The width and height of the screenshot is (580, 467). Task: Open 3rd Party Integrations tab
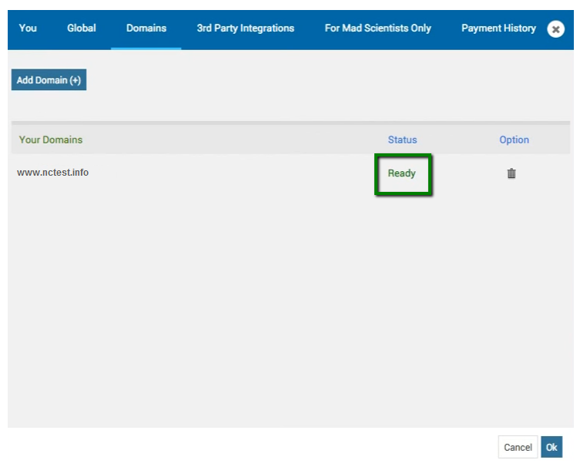coord(245,28)
